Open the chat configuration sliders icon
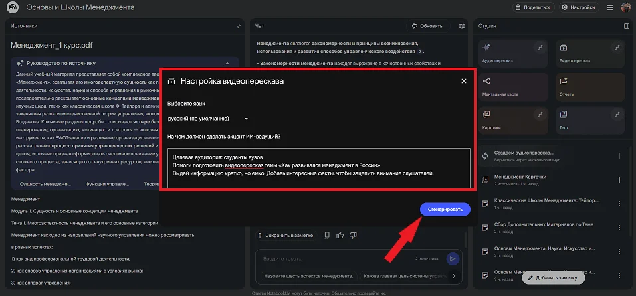 click(463, 26)
